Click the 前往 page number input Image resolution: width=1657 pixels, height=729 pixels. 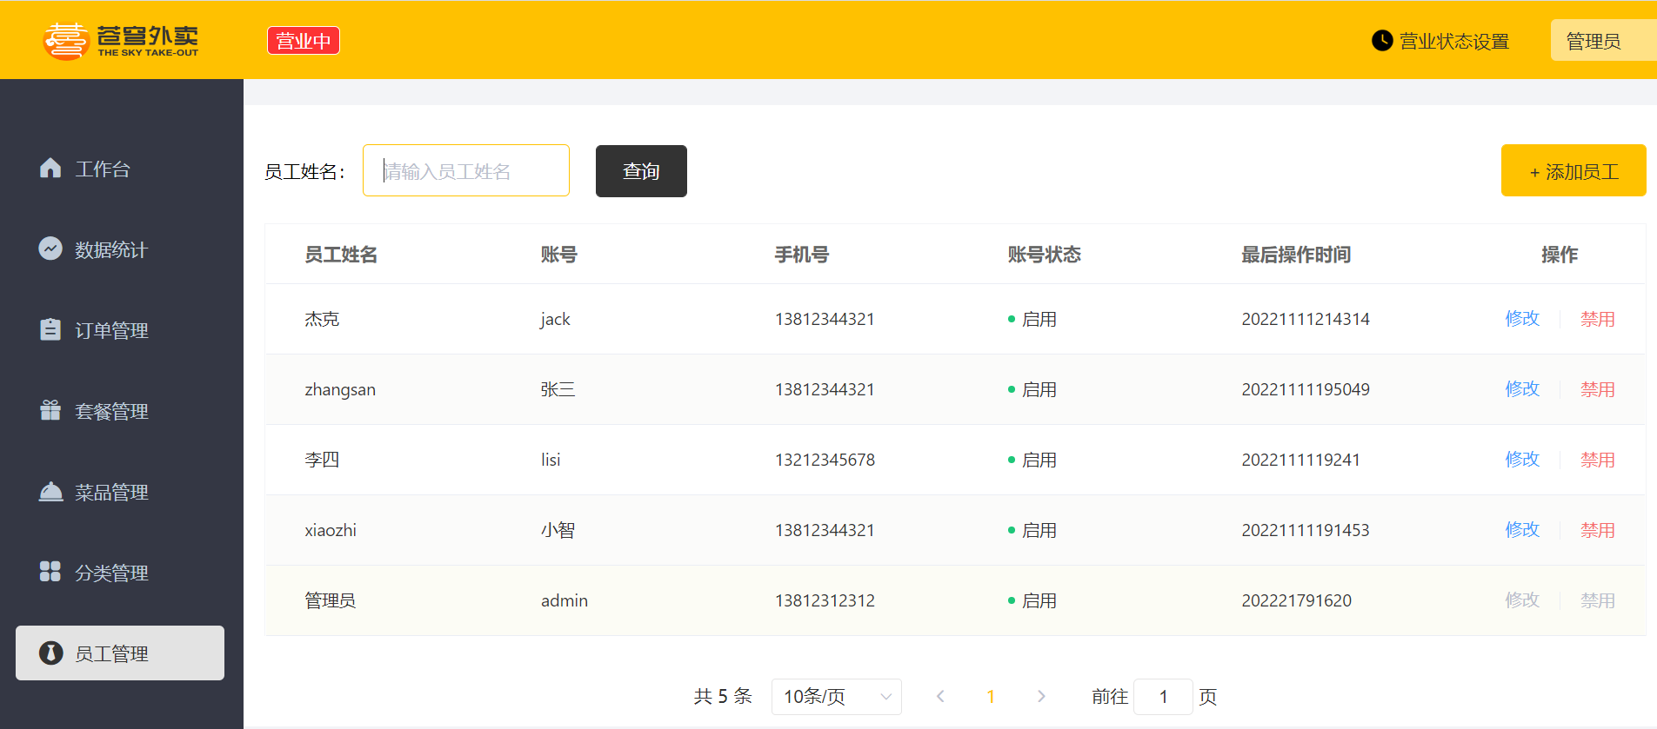tap(1163, 696)
